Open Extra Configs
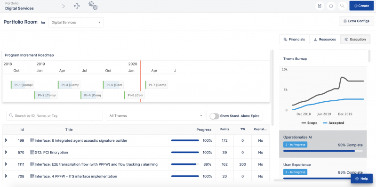The image size is (376, 187). 356,21
